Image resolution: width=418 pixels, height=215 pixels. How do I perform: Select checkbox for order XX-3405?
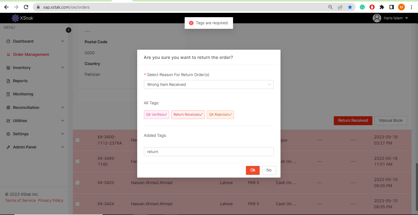click(x=77, y=182)
